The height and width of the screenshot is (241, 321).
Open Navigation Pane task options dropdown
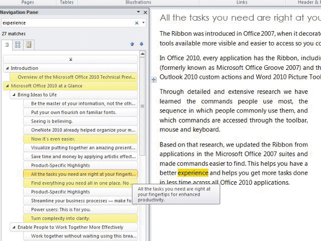[138, 12]
